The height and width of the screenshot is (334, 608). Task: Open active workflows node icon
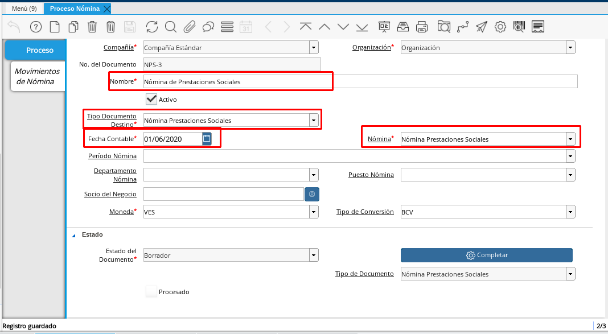[x=463, y=27]
